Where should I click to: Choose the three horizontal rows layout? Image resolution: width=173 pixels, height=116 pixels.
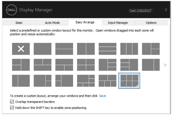pyautogui.click(x=107, y=49)
